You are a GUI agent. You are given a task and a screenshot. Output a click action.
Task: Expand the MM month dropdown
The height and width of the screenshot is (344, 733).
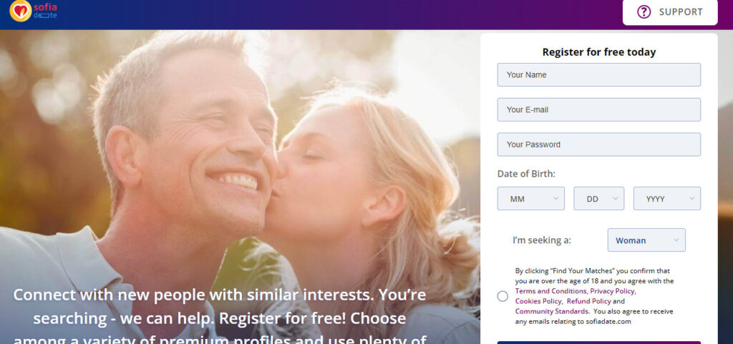point(531,199)
